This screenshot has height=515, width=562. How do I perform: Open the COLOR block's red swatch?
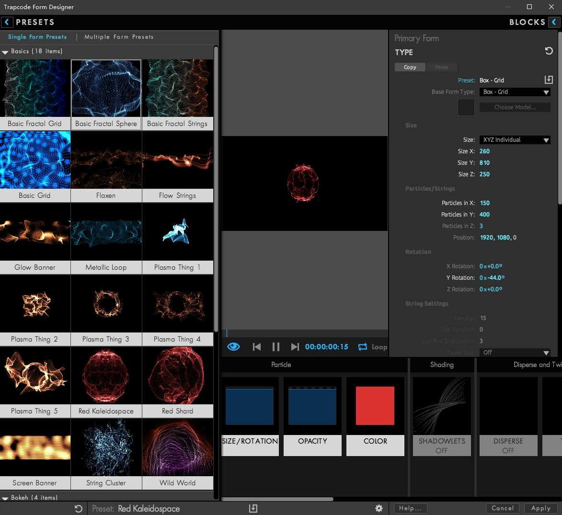click(x=375, y=405)
